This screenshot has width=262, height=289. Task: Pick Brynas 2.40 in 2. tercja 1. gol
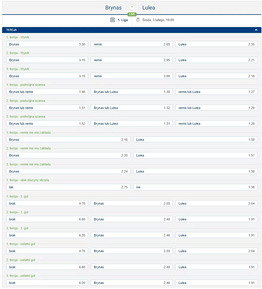pos(132,219)
